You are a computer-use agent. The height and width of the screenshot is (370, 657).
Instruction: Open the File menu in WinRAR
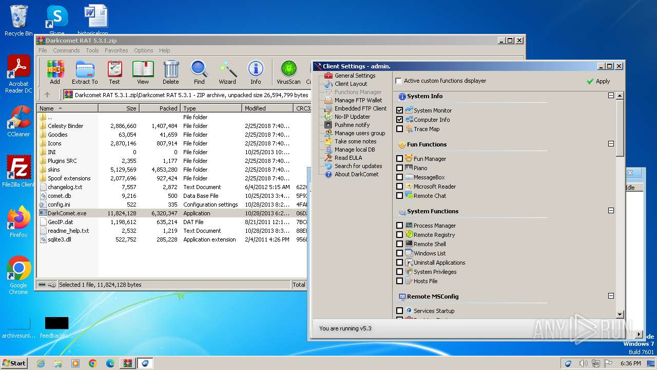click(x=43, y=50)
